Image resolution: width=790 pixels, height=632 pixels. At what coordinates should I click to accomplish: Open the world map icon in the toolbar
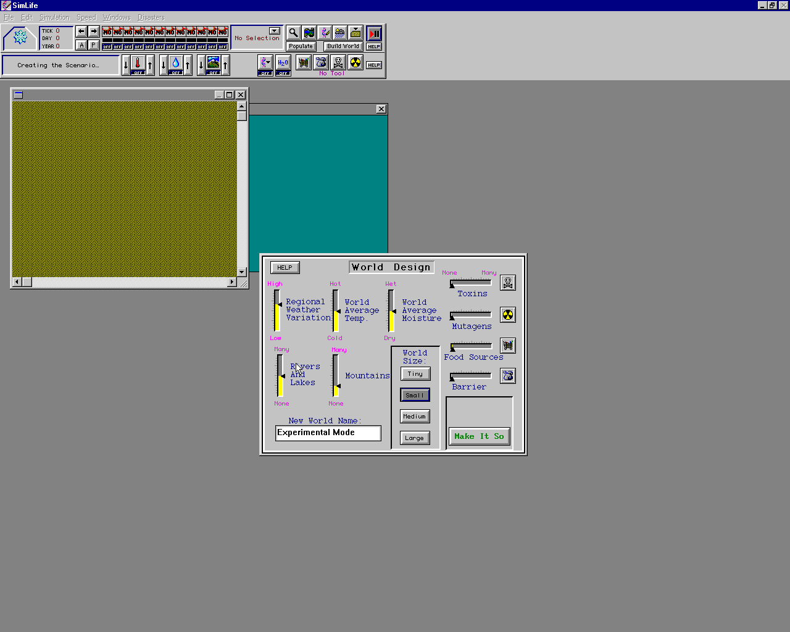[309, 33]
